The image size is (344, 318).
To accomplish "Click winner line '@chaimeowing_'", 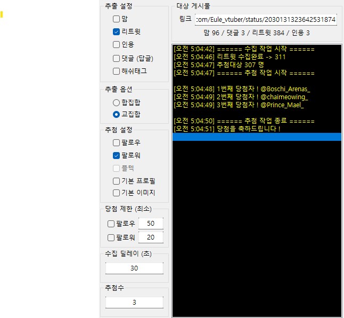I will 257,97.
